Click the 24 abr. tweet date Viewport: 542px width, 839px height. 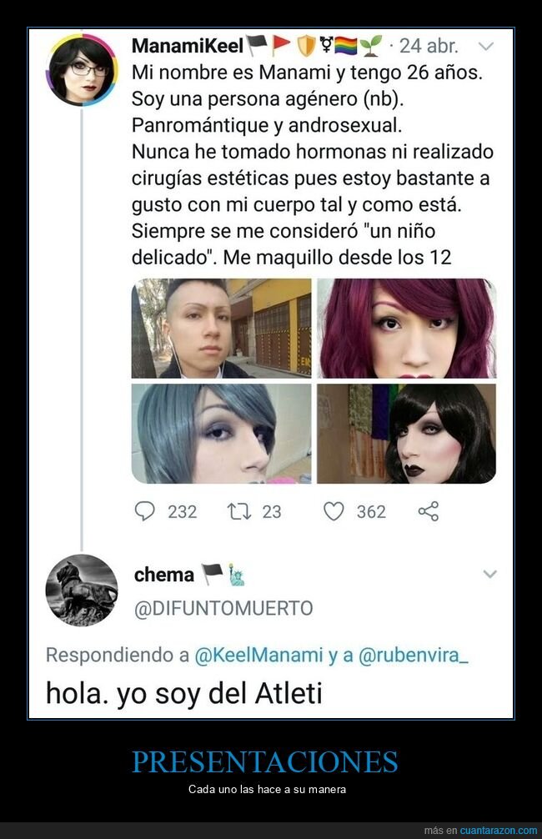[429, 47]
